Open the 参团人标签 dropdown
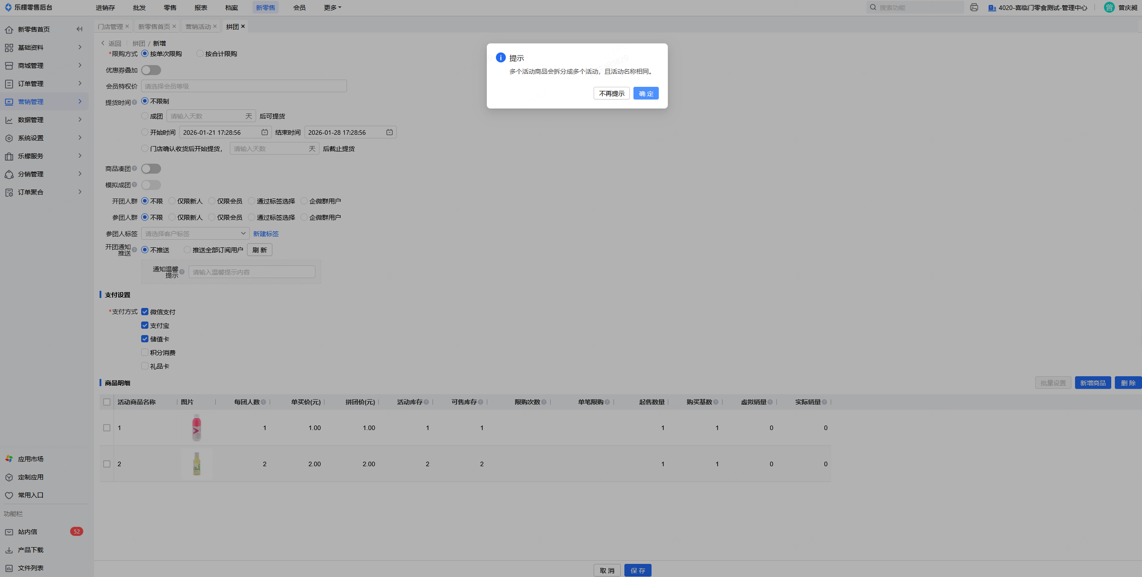 coord(195,234)
